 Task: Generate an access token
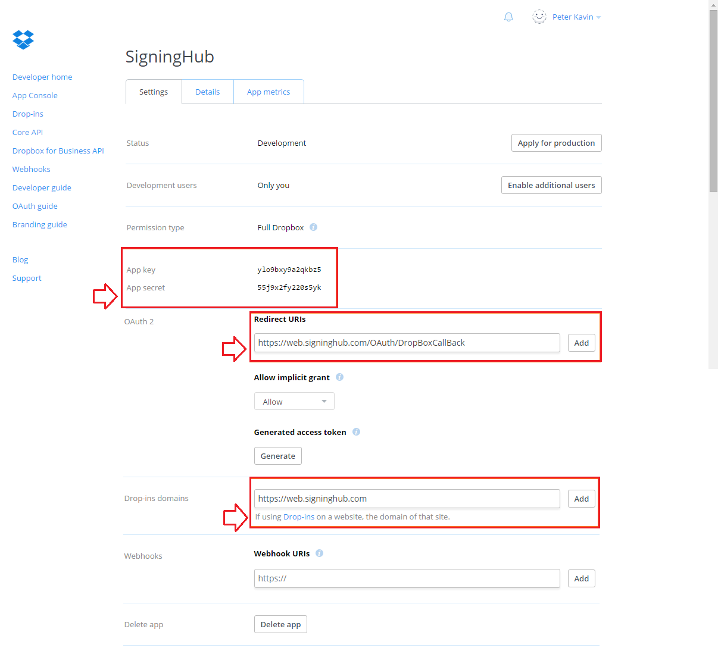pyautogui.click(x=278, y=456)
